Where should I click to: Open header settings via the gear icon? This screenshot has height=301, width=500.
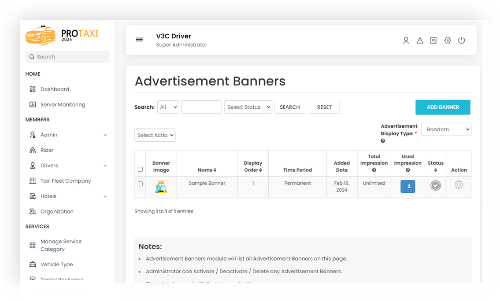[448, 40]
